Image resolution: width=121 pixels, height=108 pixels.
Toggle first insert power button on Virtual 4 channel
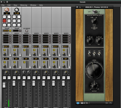(x=70, y=35)
